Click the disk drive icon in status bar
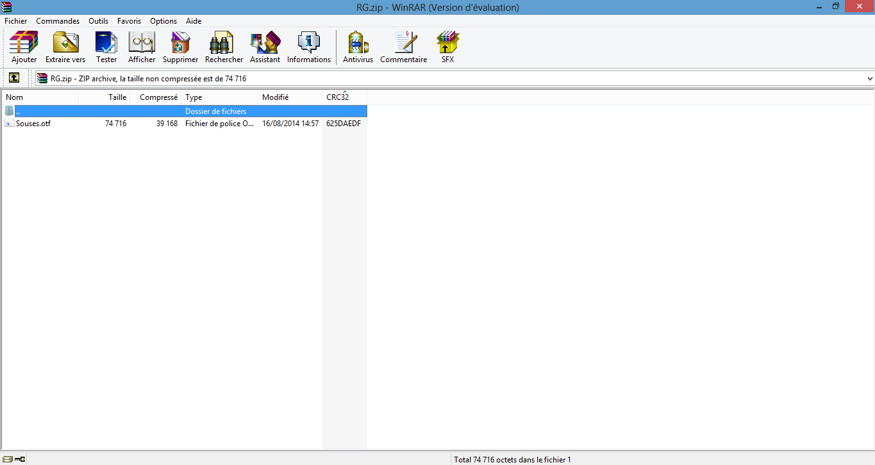The width and height of the screenshot is (875, 465). pos(7,459)
